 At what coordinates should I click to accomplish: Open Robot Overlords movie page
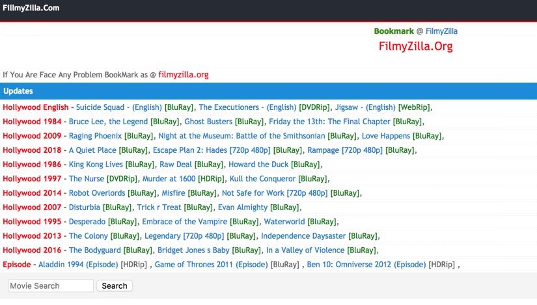(97, 193)
